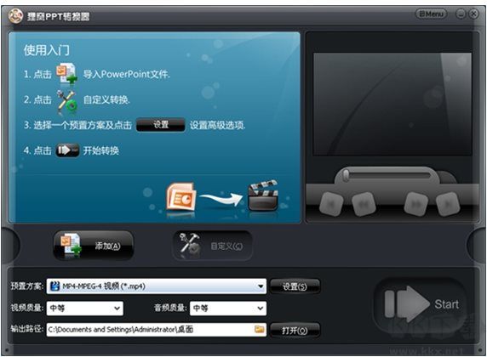Click the import PowerPoint icon in step 1
Screen dimensions: 487x357
click(66, 73)
